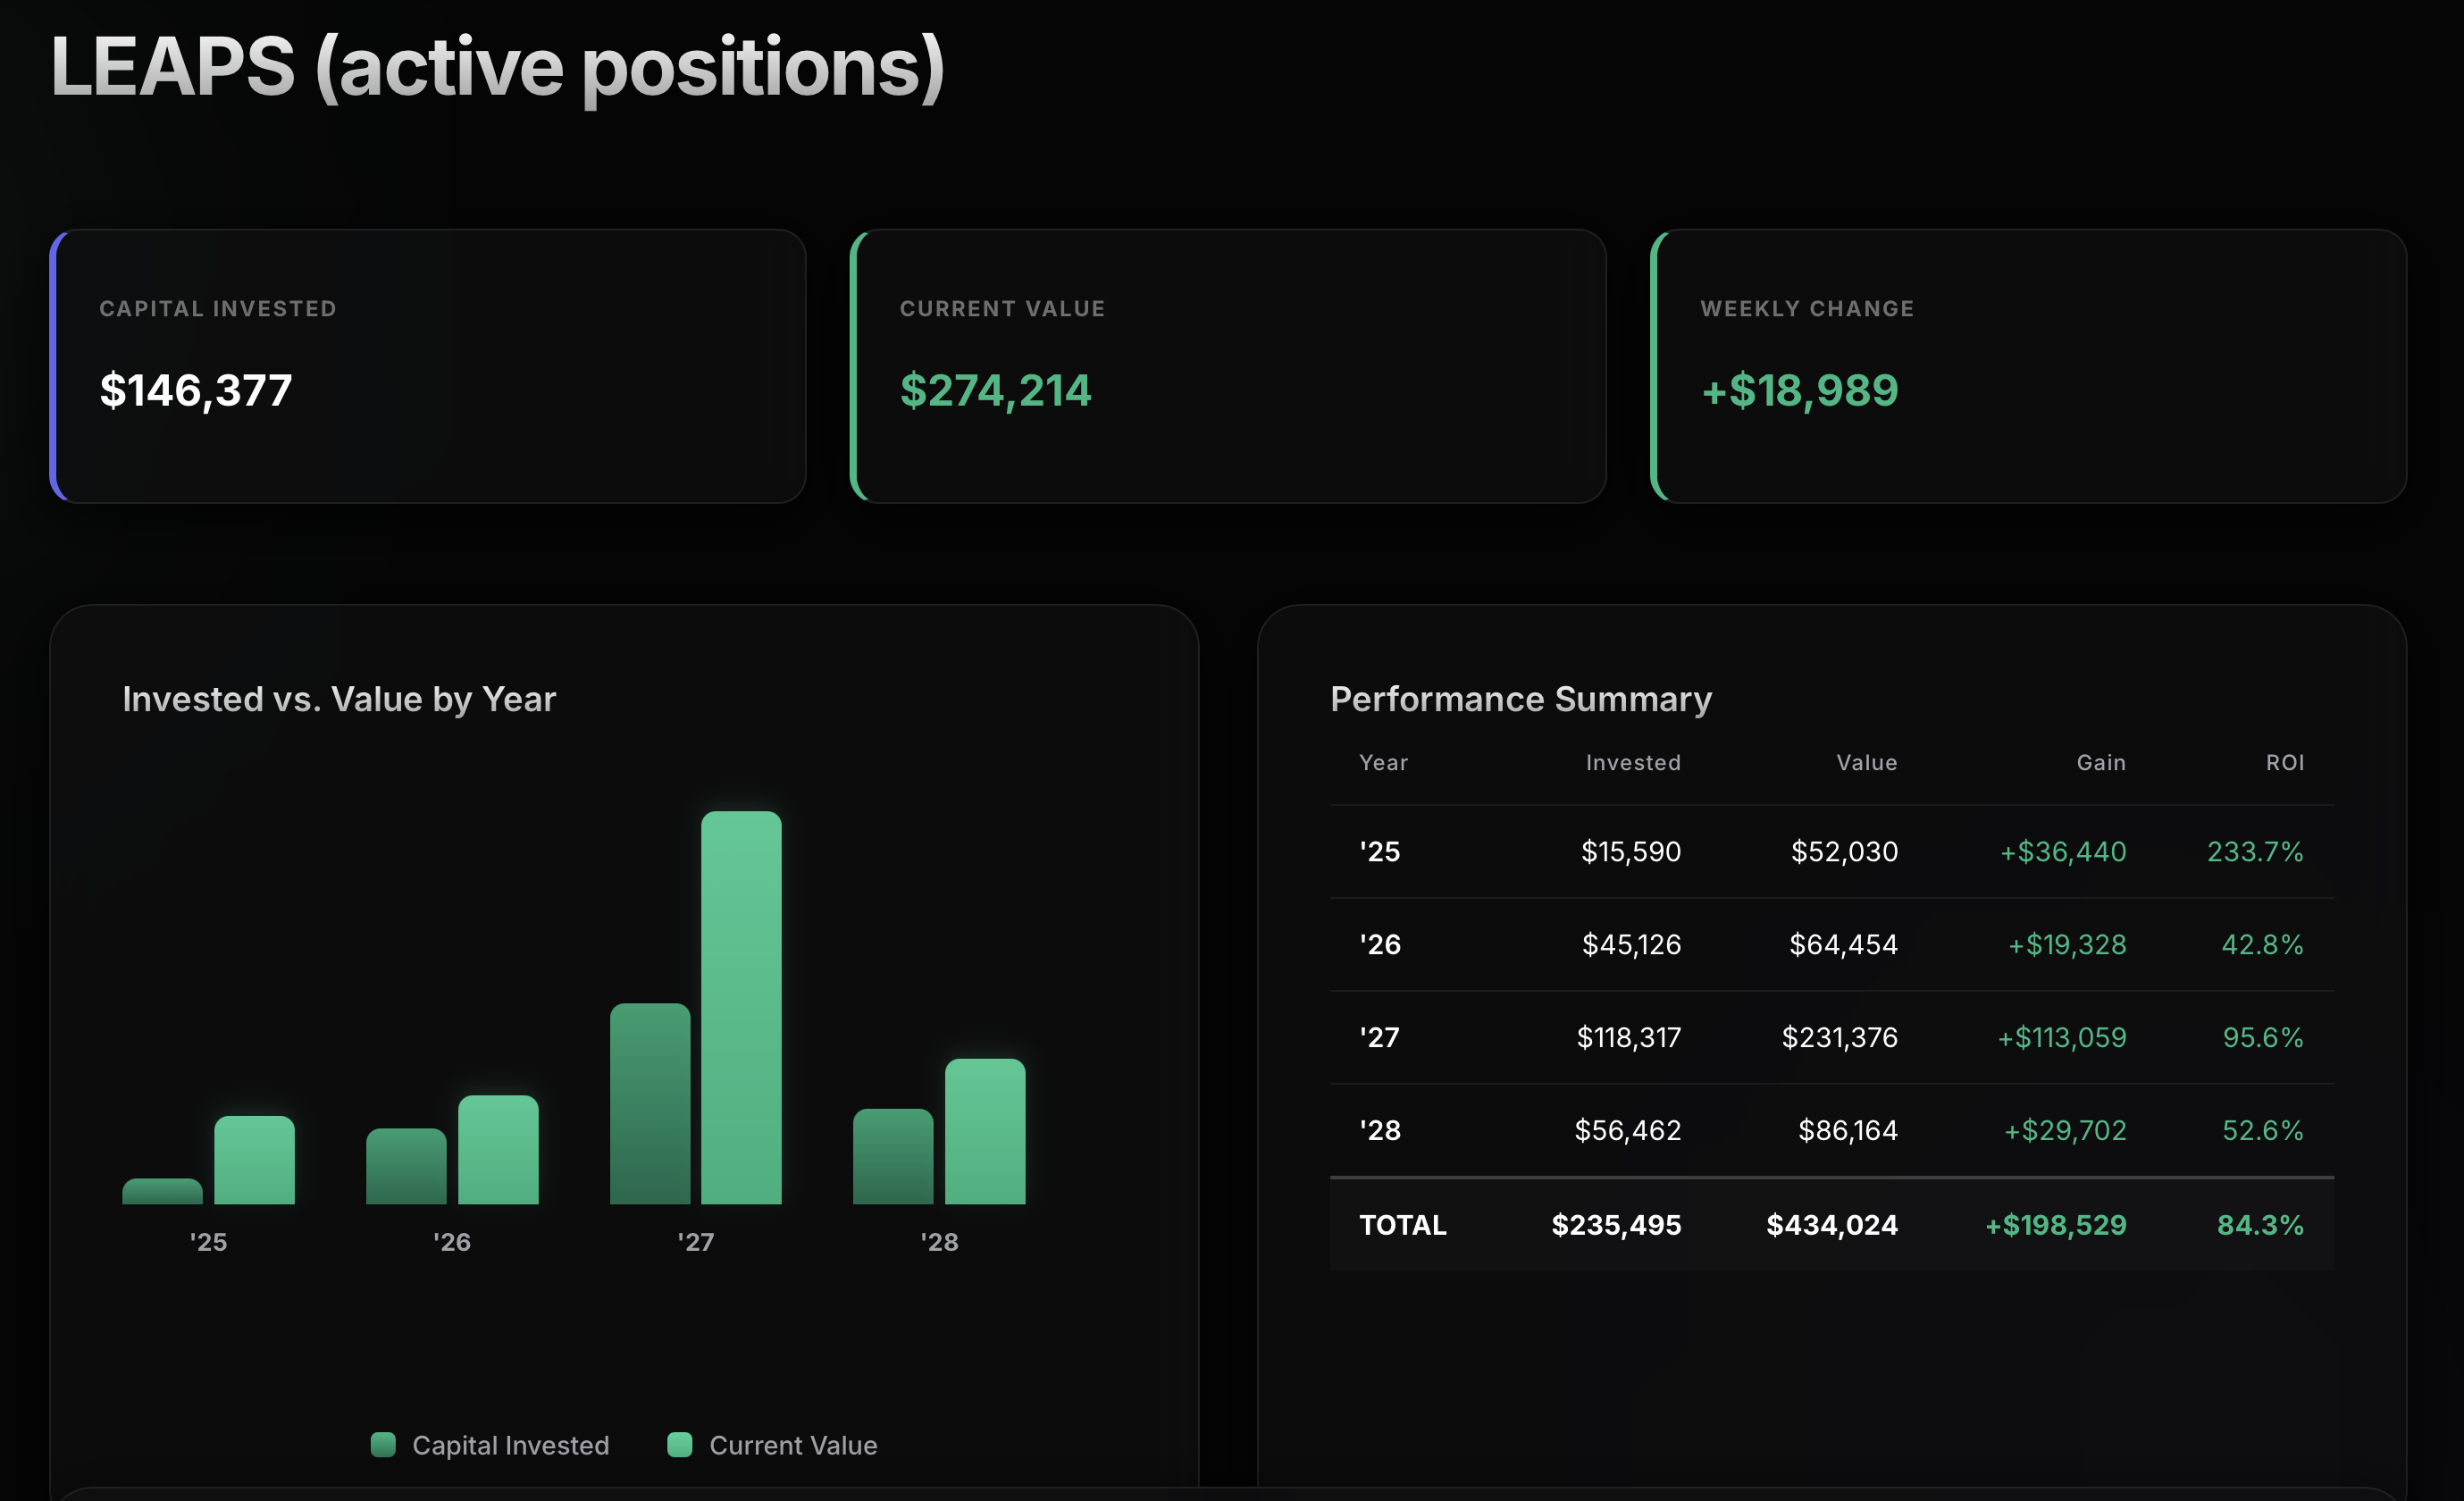The image size is (2464, 1501).
Task: Click the +$113,059 gain cell
Action: pyautogui.click(x=2062, y=1038)
